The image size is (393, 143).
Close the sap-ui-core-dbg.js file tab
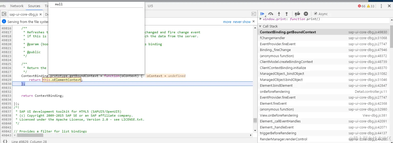pyautogui.click(x=40, y=14)
